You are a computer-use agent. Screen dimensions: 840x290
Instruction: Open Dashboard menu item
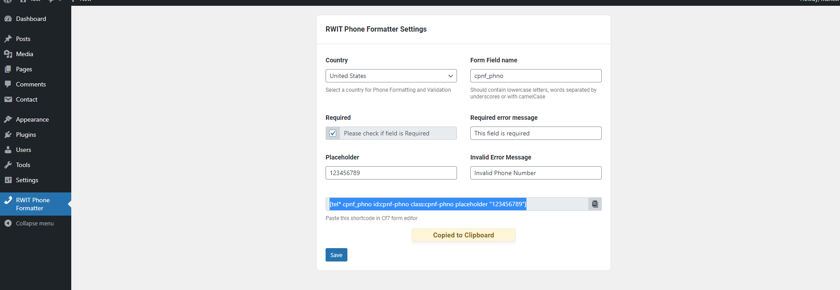tap(36, 19)
